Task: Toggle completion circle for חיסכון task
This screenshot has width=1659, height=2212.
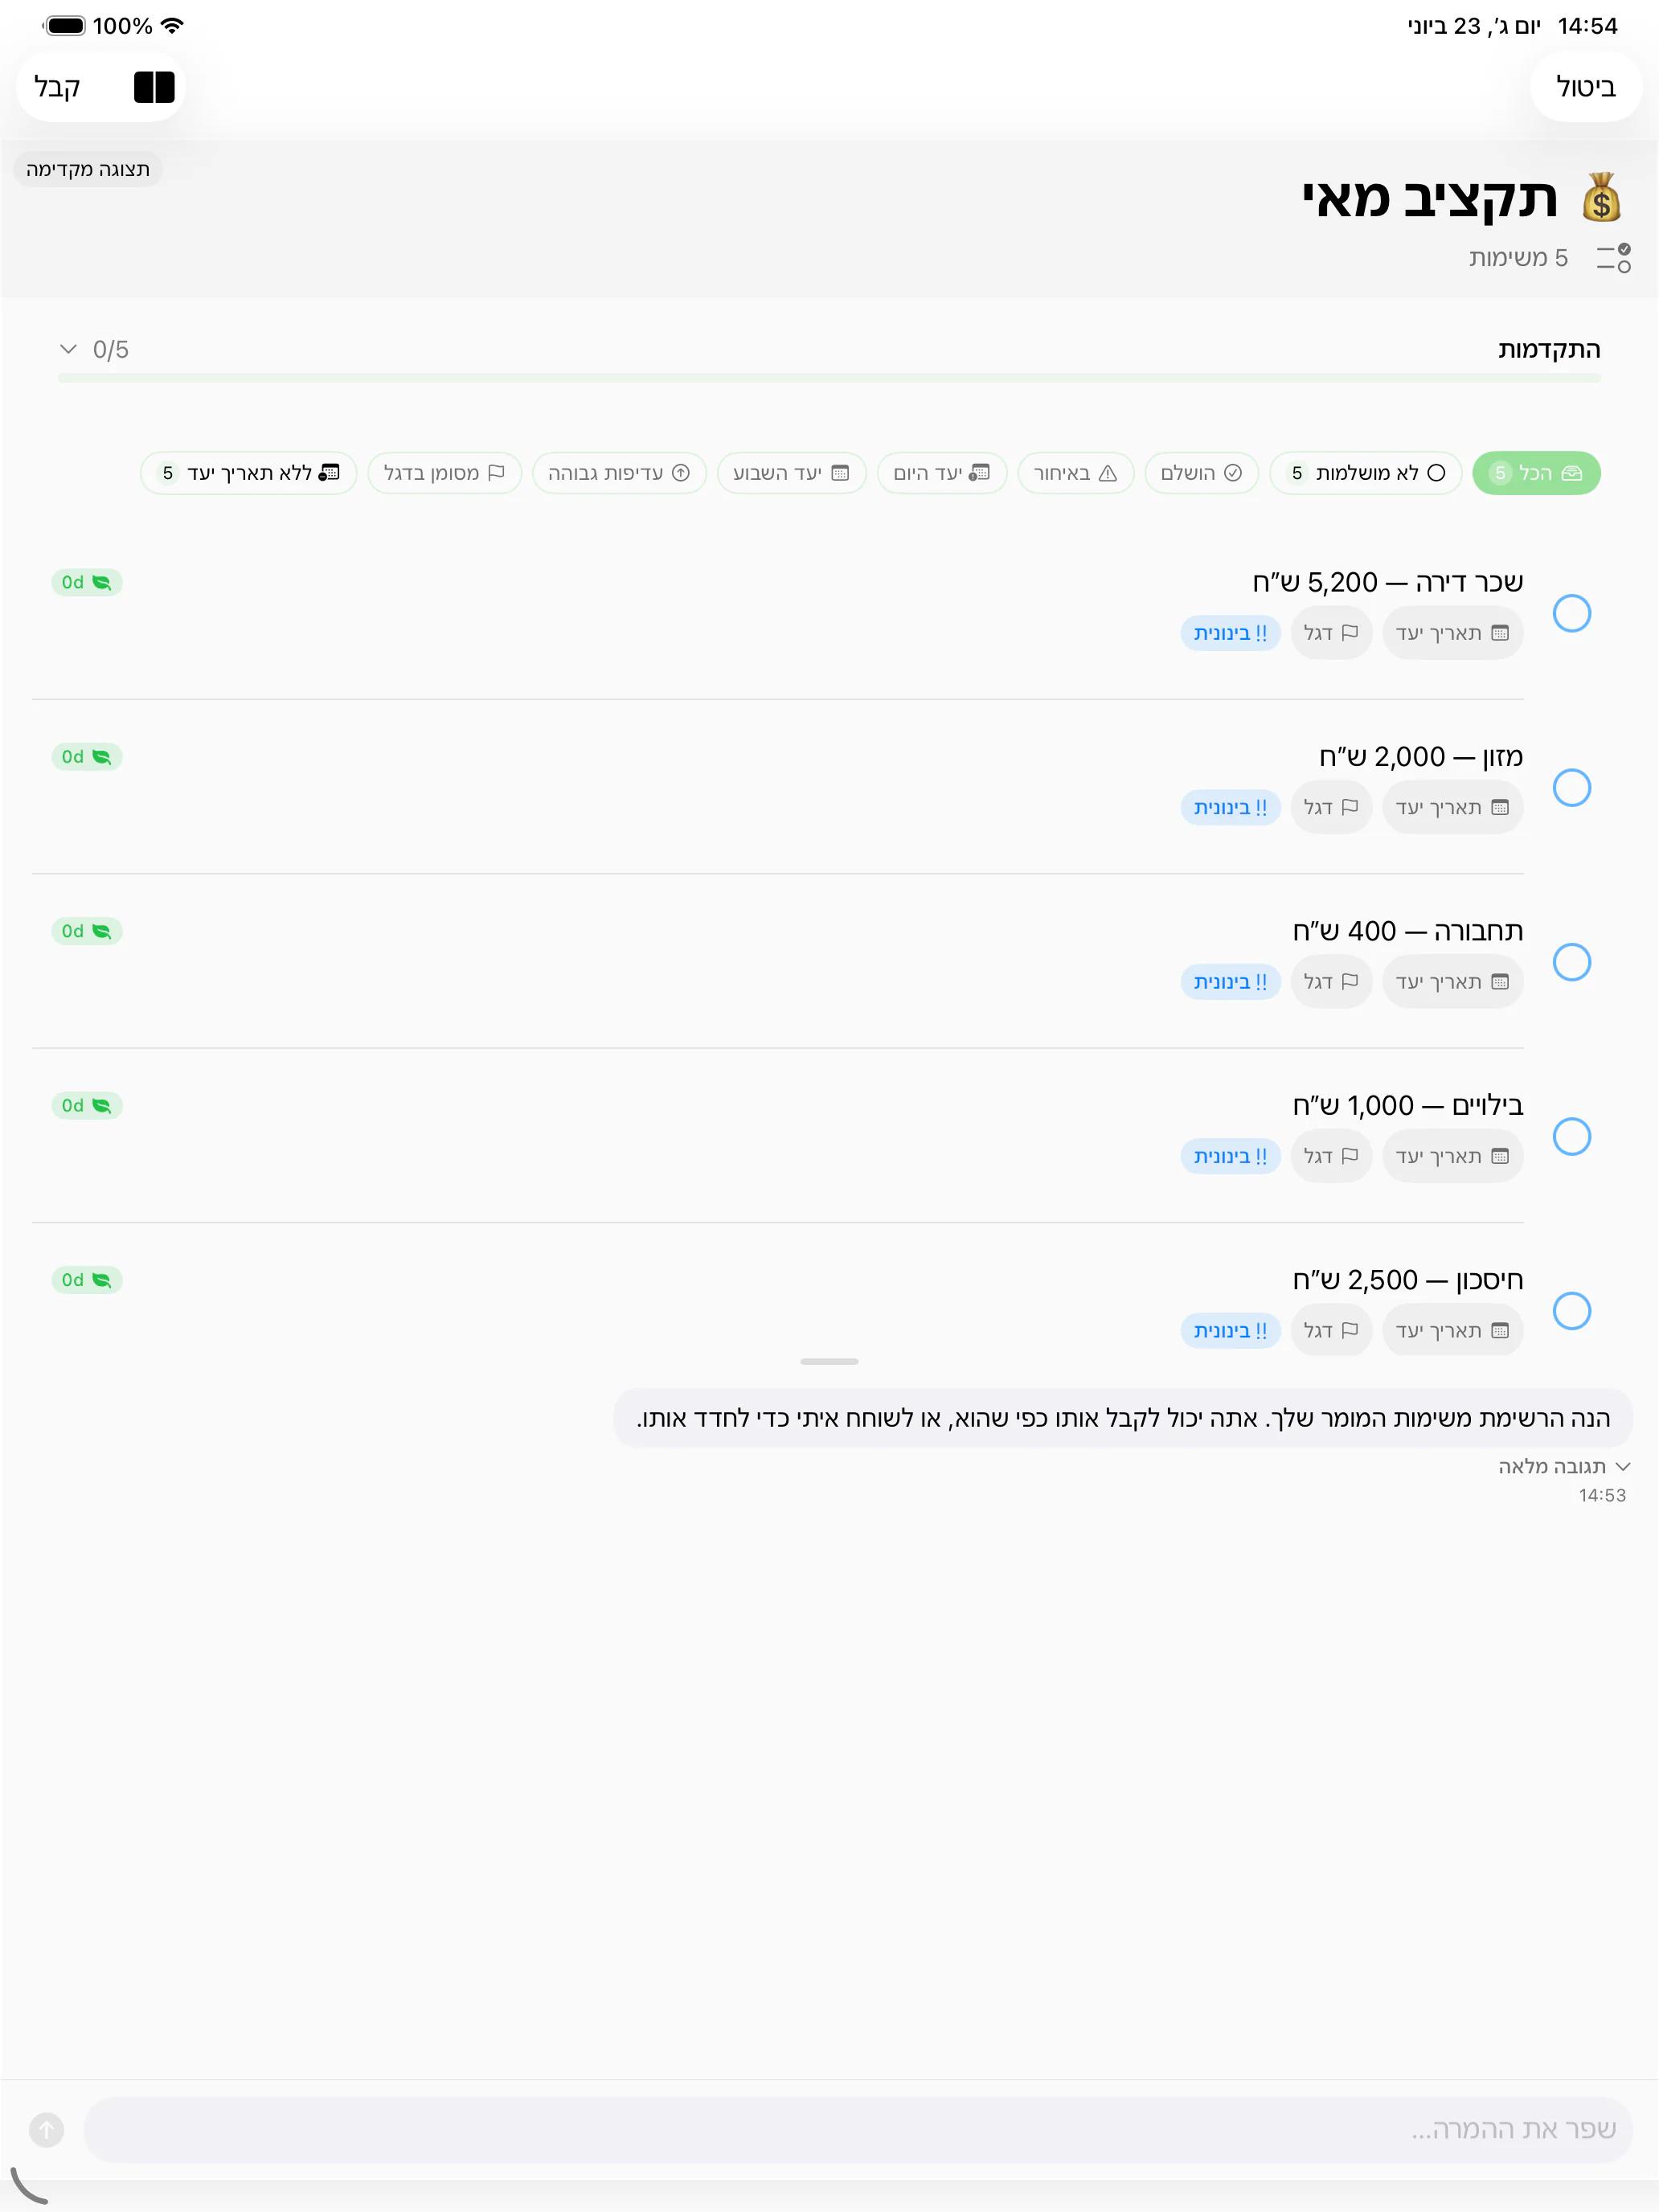Action: click(x=1572, y=1310)
